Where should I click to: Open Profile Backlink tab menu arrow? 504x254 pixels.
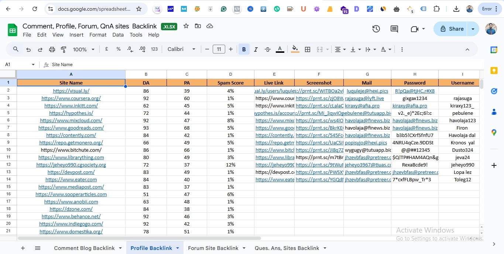pyautogui.click(x=178, y=248)
